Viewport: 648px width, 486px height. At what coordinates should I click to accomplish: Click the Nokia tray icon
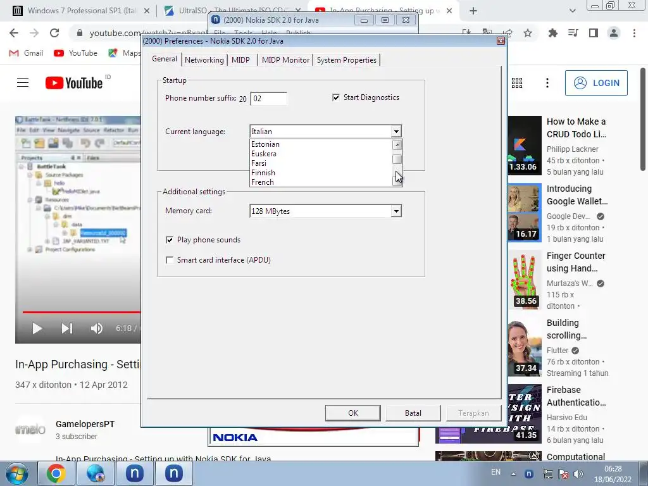528,474
